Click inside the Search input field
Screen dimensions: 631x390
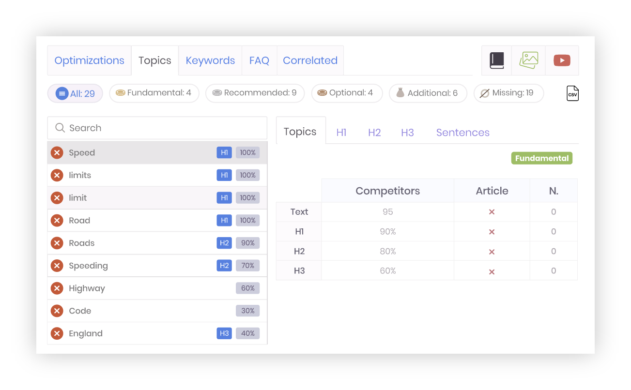click(145, 128)
